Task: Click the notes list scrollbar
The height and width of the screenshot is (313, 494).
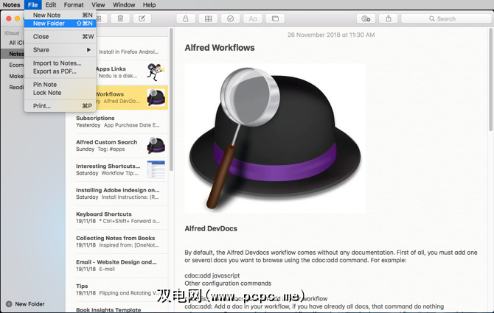Action: [171, 99]
